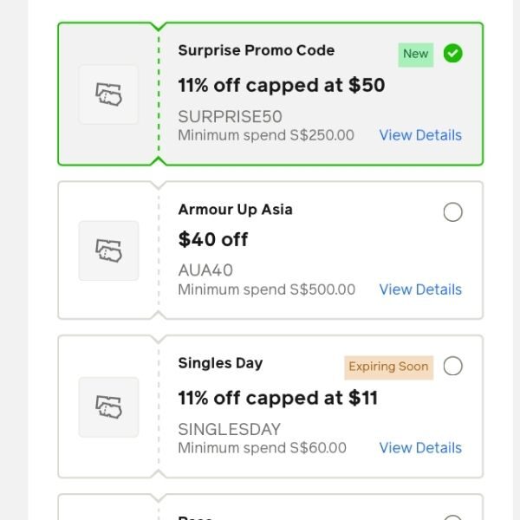Click the Singles Day title
The image size is (520, 520).
[x=220, y=363]
